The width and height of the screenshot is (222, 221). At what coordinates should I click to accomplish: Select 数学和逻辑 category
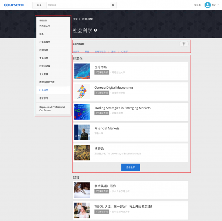pyautogui.click(x=45, y=66)
